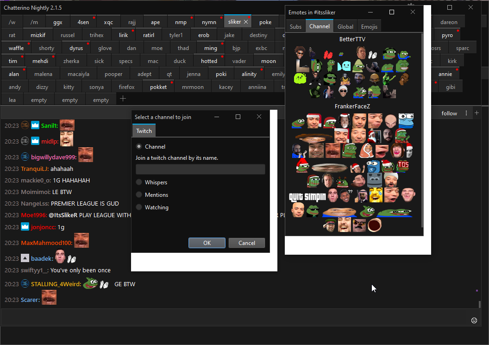Add a new tab with the plus button
This screenshot has height=345, width=489.
(x=123, y=99)
